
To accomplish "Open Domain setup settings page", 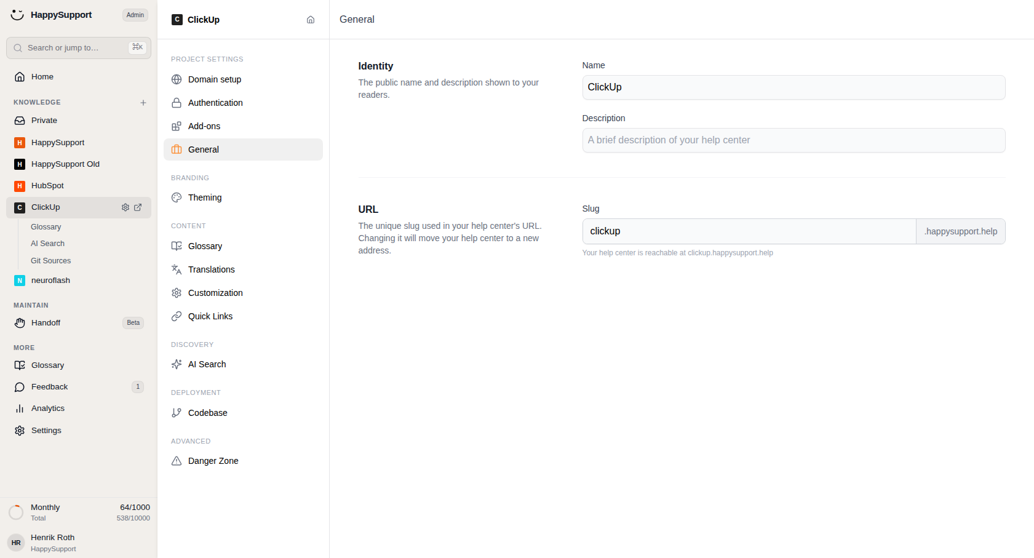I will 243,79.
